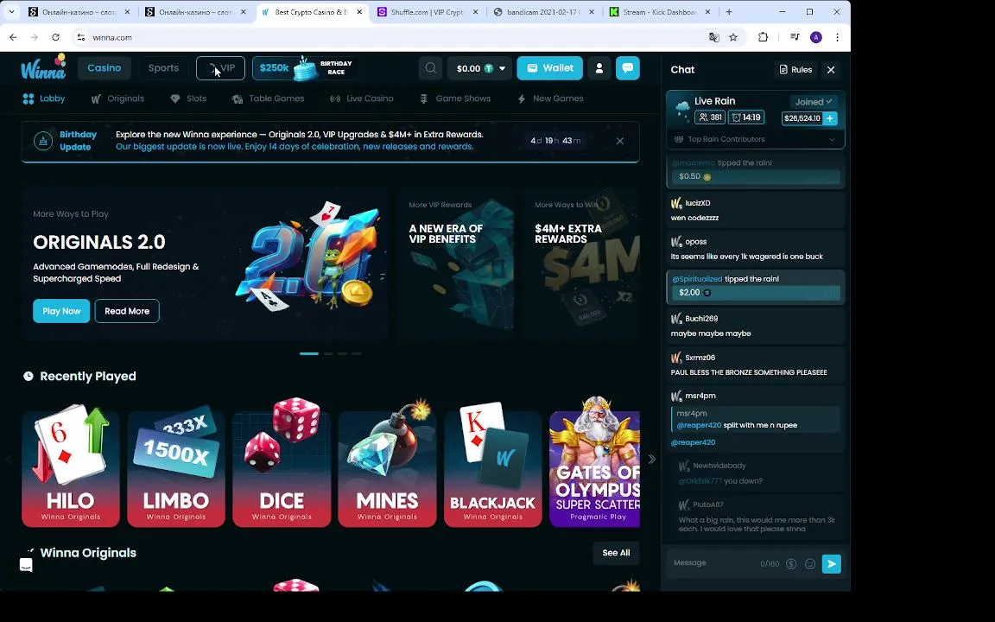Click @reaper420 mention link below quote
Image resolution: width=995 pixels, height=622 pixels.
tap(693, 442)
